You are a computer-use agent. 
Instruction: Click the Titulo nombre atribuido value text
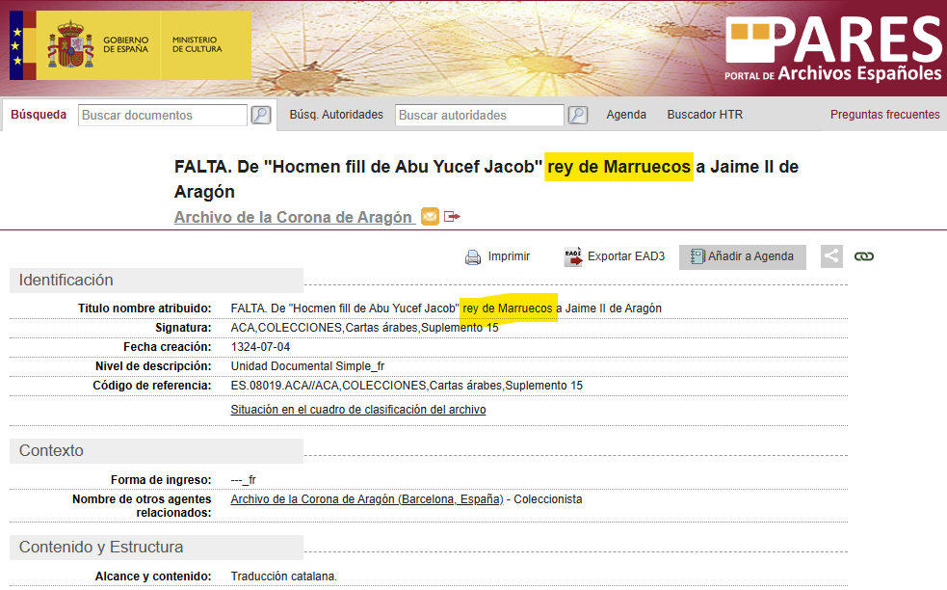click(x=446, y=308)
